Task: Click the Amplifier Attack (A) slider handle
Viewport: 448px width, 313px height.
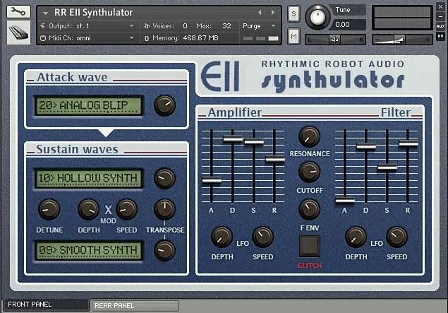Action: 212,181
